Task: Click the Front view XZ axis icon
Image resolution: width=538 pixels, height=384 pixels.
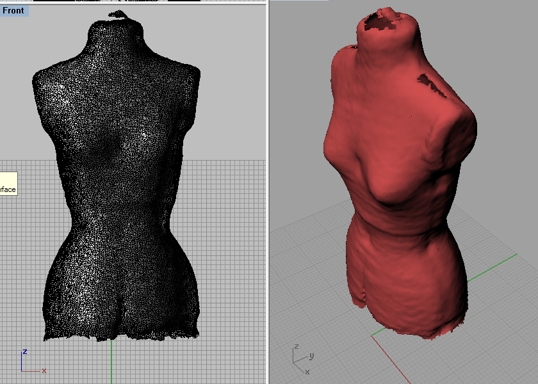Action: 33,362
